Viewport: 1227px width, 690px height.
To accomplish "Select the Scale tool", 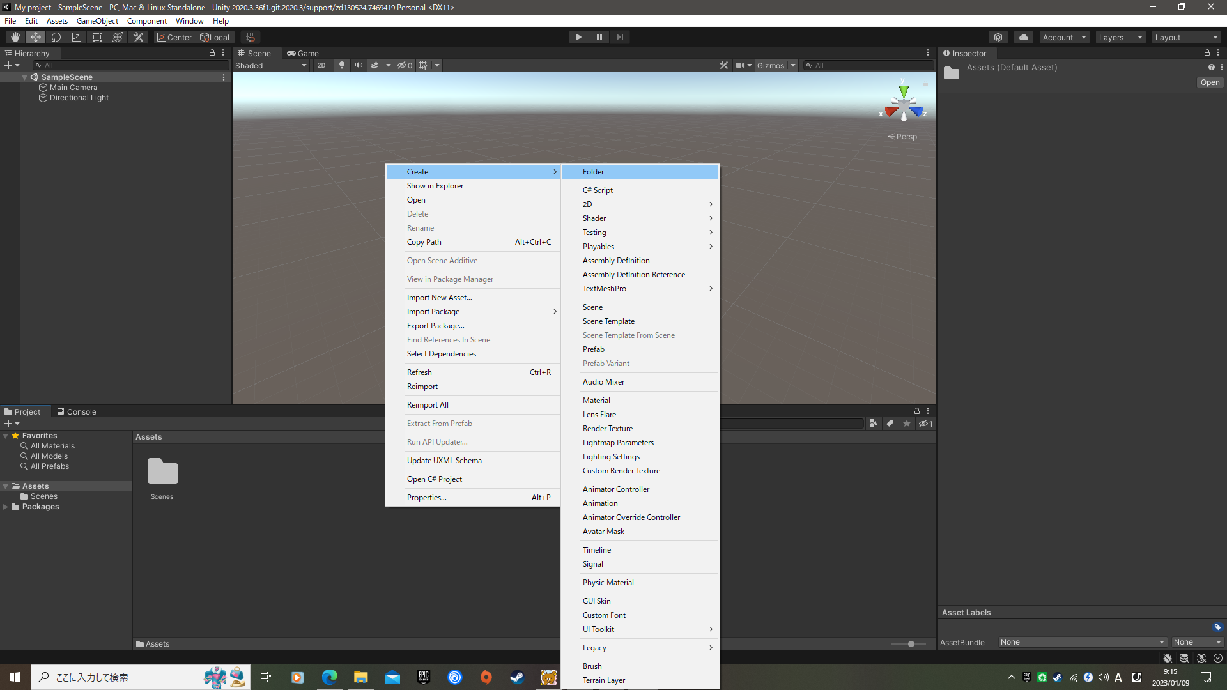I will tap(77, 37).
